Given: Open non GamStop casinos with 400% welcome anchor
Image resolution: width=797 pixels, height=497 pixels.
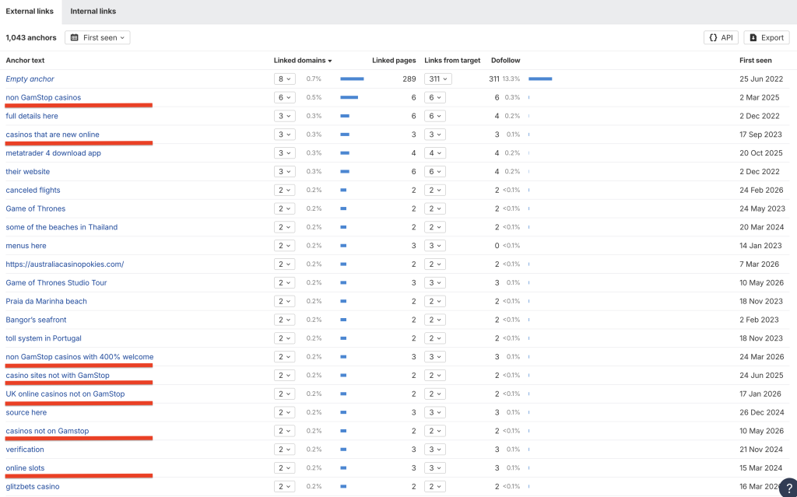Looking at the screenshot, I should (x=79, y=357).
